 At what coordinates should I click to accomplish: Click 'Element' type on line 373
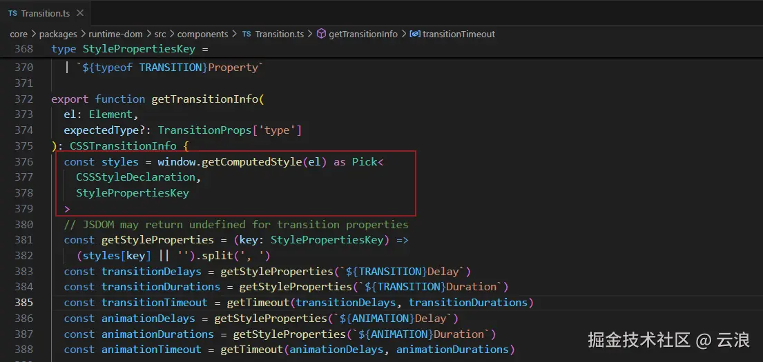point(110,114)
